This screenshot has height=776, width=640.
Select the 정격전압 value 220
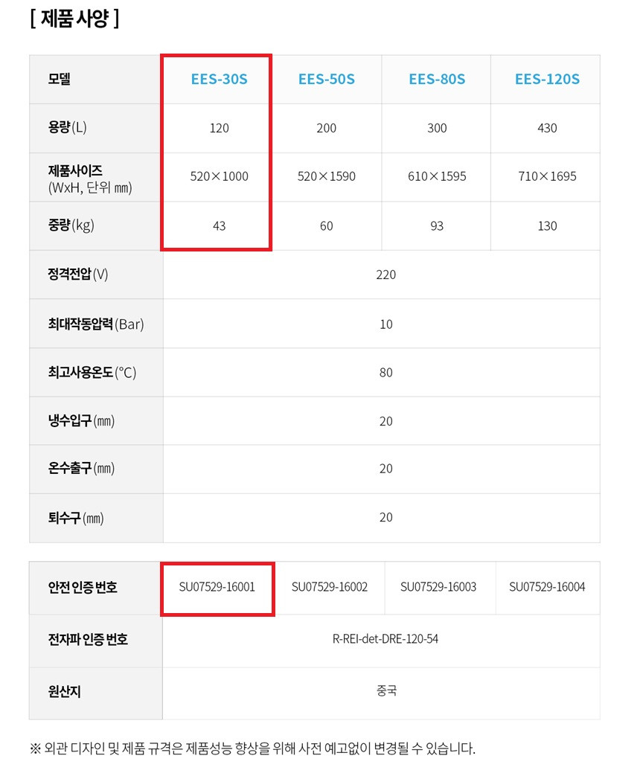[x=385, y=275]
